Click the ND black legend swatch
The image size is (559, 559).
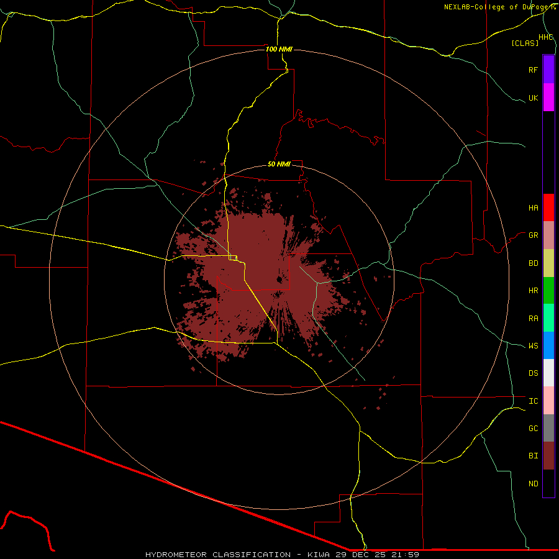tap(548, 483)
